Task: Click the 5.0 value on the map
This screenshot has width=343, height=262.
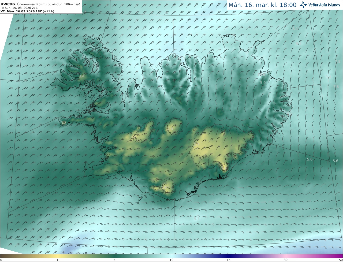Action: [x=263, y=83]
